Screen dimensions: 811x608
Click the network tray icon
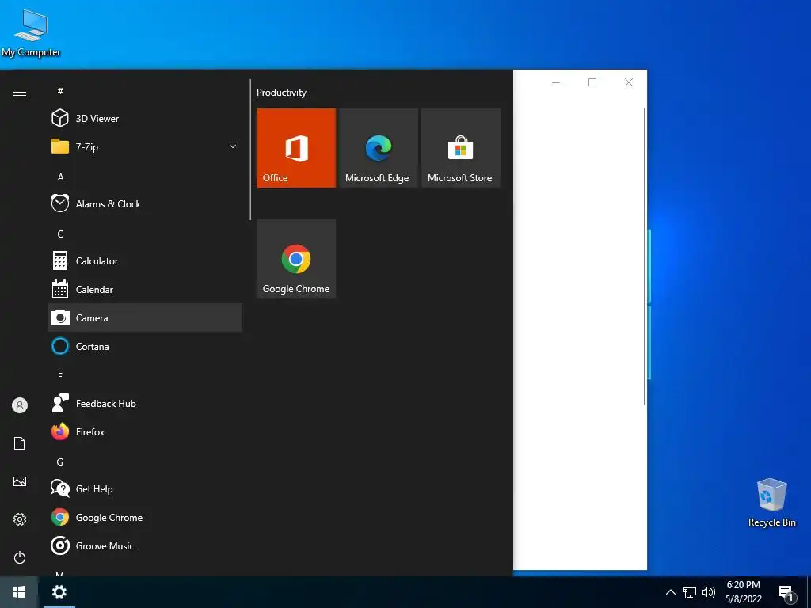pyautogui.click(x=690, y=592)
